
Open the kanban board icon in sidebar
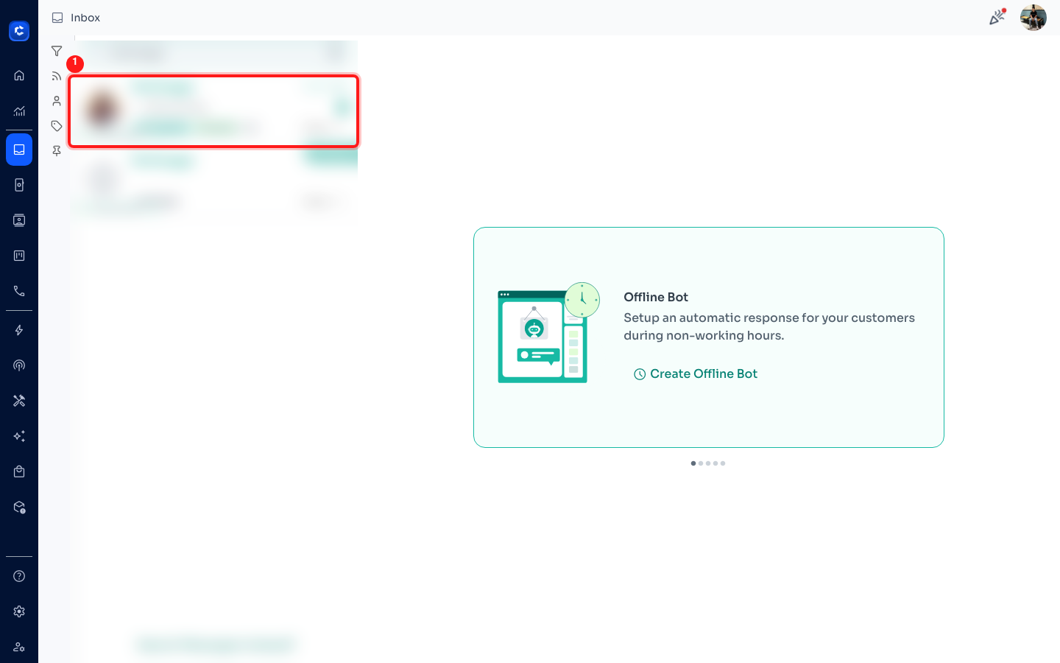19,256
